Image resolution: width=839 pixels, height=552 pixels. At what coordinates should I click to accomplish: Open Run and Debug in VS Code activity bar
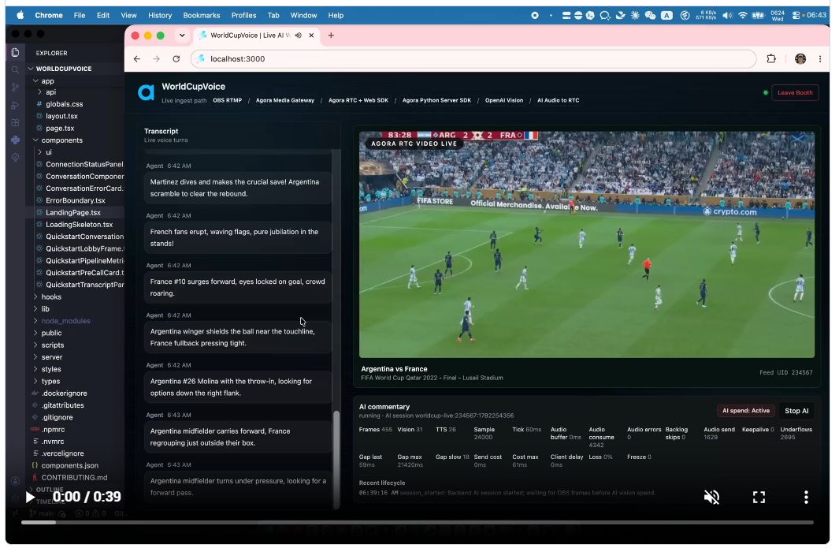[15, 105]
